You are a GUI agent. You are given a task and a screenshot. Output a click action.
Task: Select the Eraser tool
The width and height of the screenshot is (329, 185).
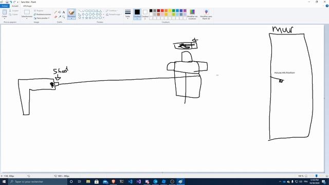(56, 17)
